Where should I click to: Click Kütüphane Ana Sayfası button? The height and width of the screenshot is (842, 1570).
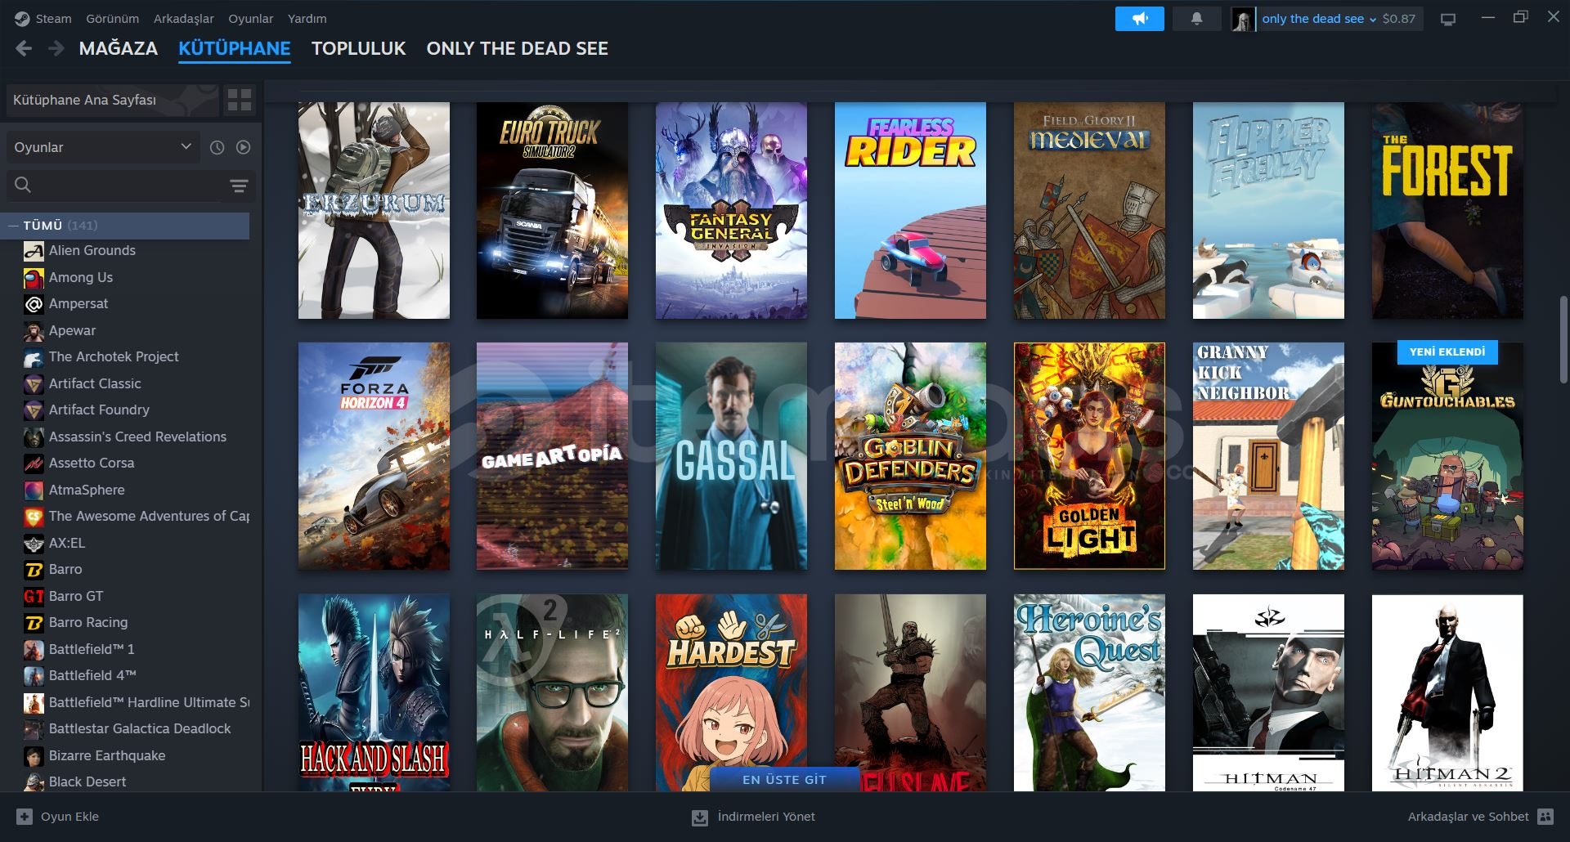112,100
